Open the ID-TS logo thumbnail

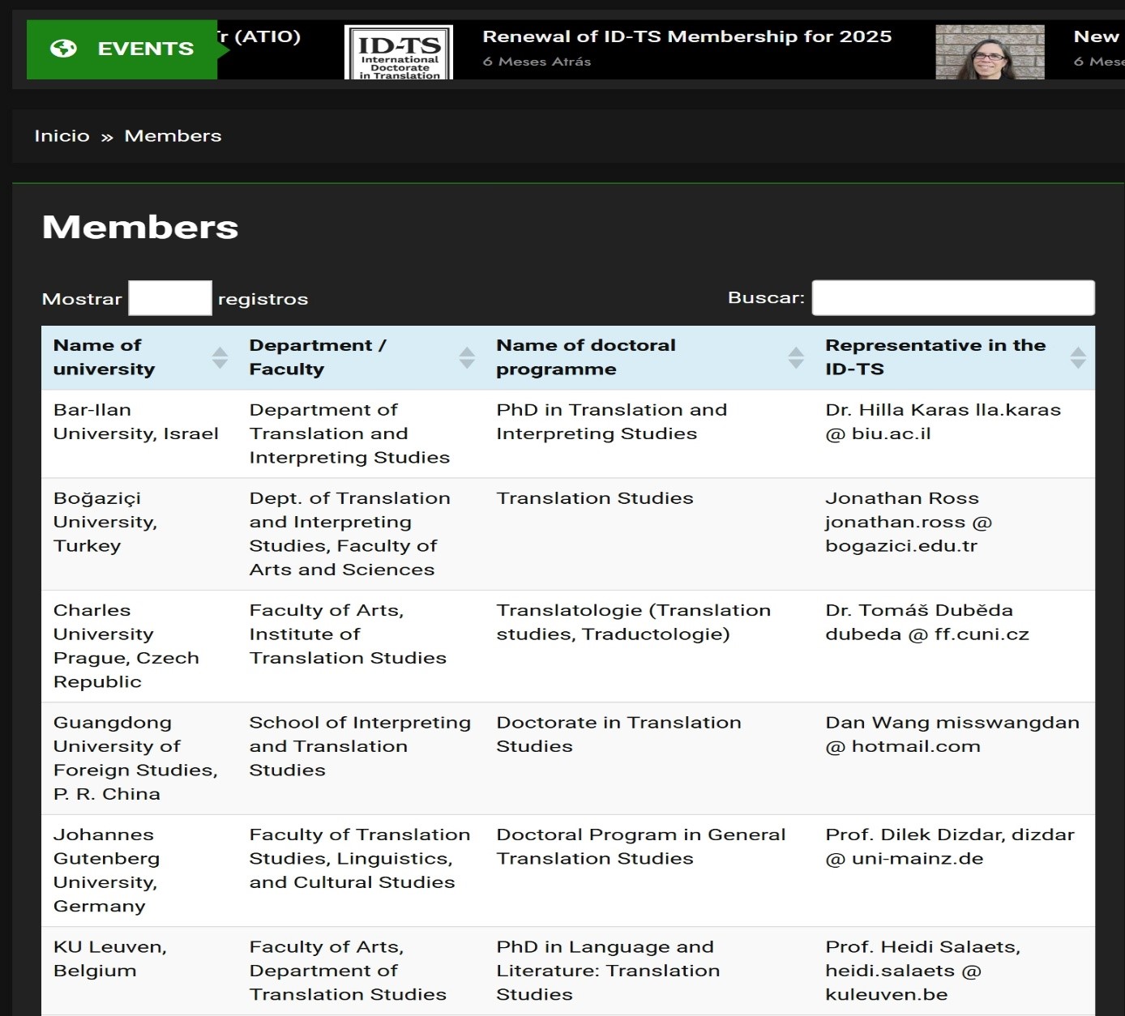[x=399, y=52]
